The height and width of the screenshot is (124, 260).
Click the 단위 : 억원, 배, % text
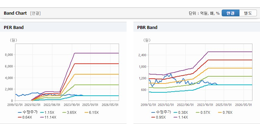click(x=204, y=13)
